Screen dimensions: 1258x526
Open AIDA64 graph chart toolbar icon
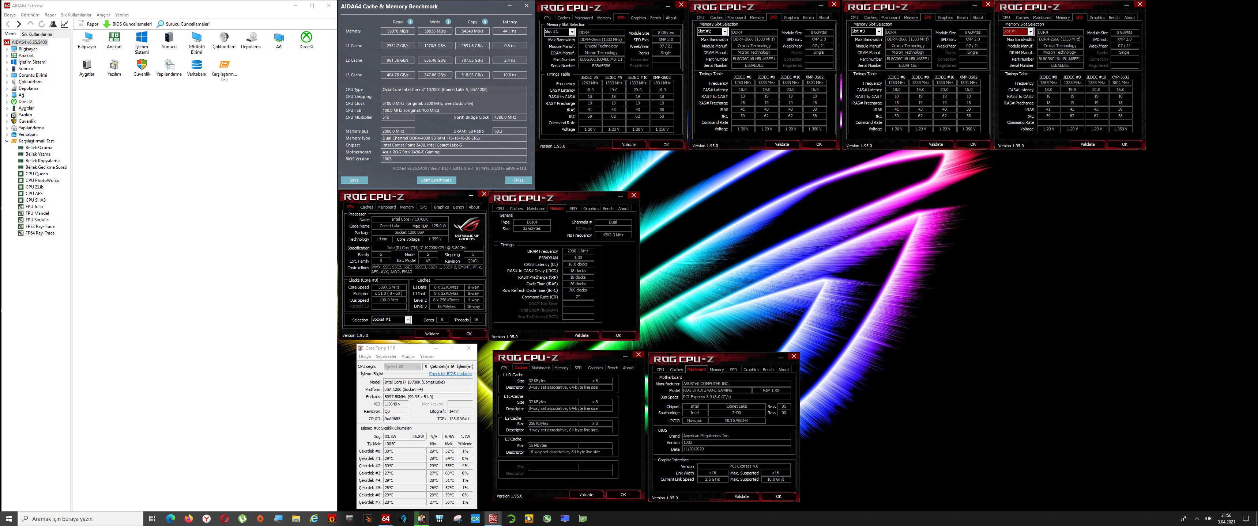(x=64, y=24)
